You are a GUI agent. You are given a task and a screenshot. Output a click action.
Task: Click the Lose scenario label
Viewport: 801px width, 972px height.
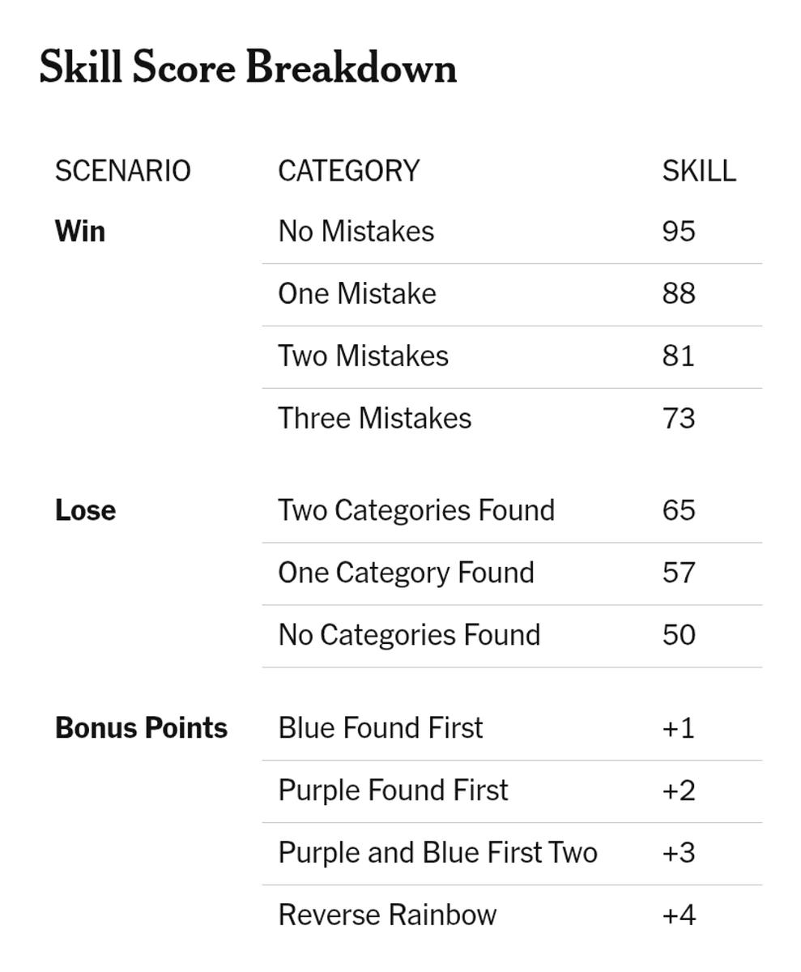tap(85, 510)
